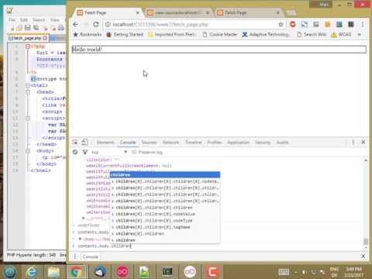Open Internet Explorer from the taskbar
This screenshot has height=279, width=372.
pyautogui.click(x=32, y=272)
